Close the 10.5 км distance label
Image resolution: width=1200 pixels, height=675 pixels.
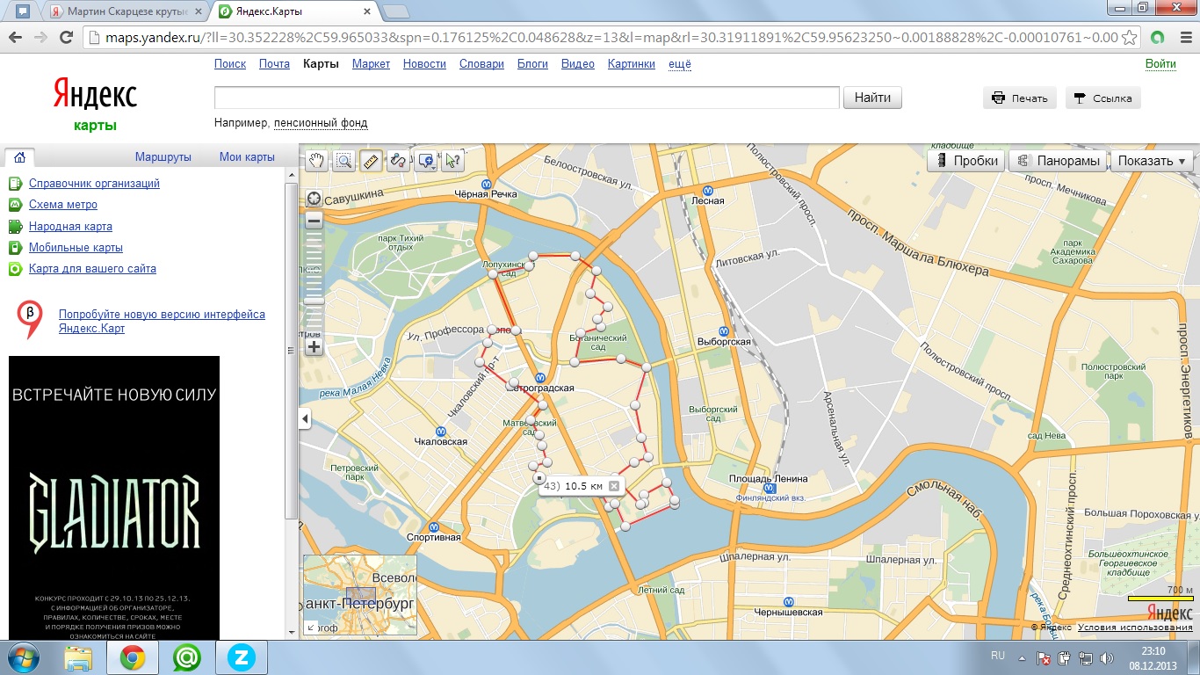click(614, 486)
